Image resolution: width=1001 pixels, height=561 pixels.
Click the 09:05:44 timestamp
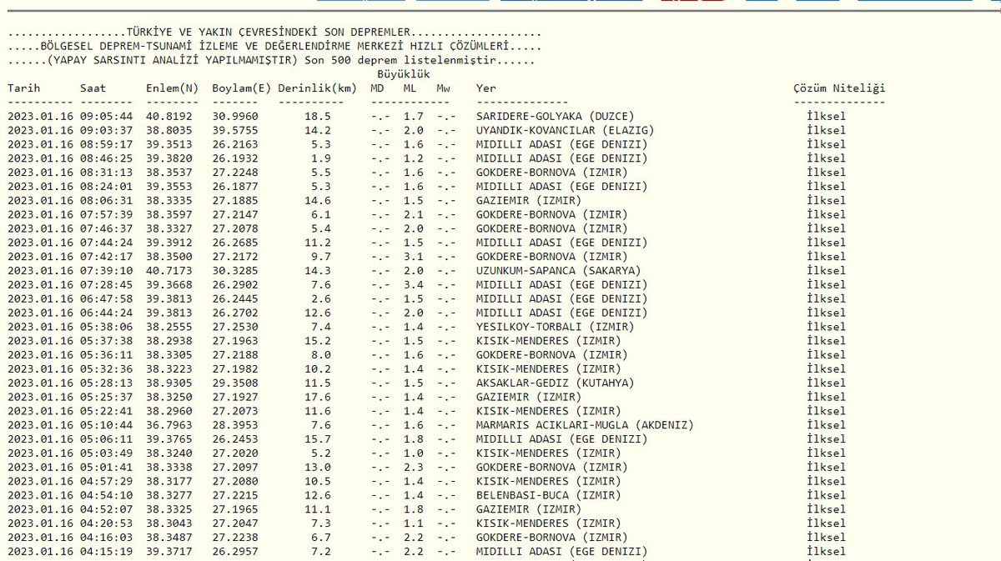coord(107,117)
